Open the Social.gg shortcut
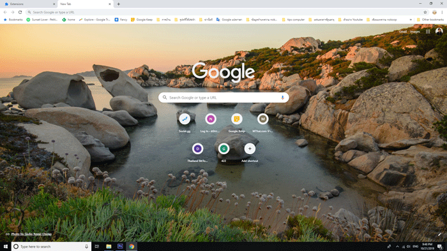Image resolution: width=447 pixels, height=251 pixels. [x=185, y=123]
